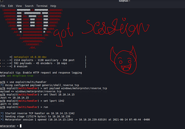This screenshot has width=185, height=129.
Task: Click 'Using configured payload generic/shell_reverse_tcp' line
Action: [x=42, y=85]
